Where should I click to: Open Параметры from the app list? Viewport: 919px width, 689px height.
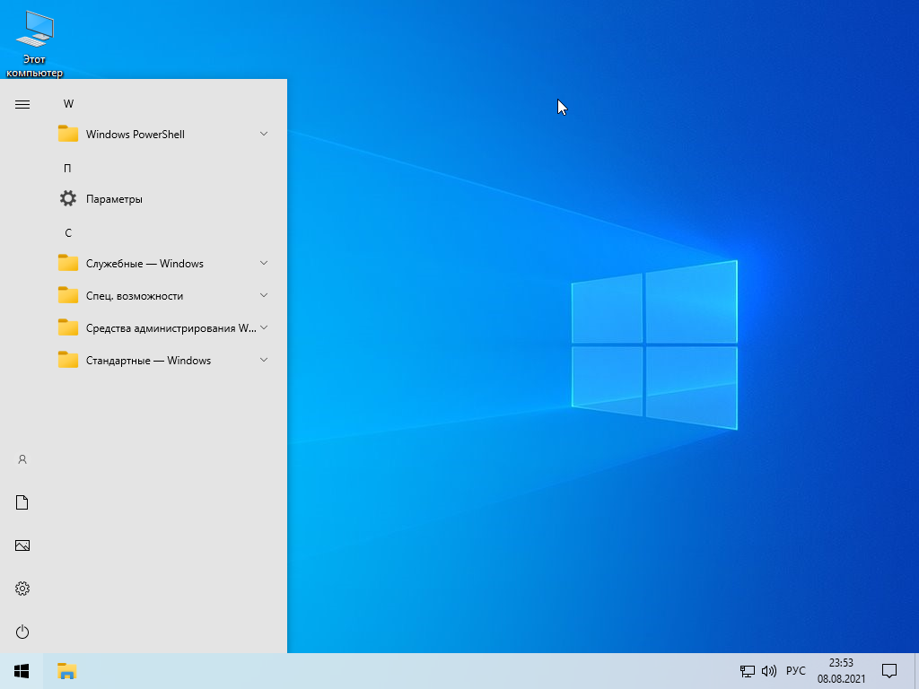coord(114,199)
